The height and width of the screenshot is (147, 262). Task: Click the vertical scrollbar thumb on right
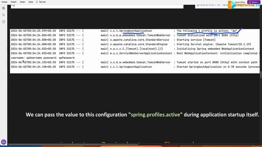[261, 75]
